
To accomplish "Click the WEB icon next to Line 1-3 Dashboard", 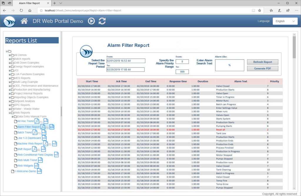I will 44,138.
